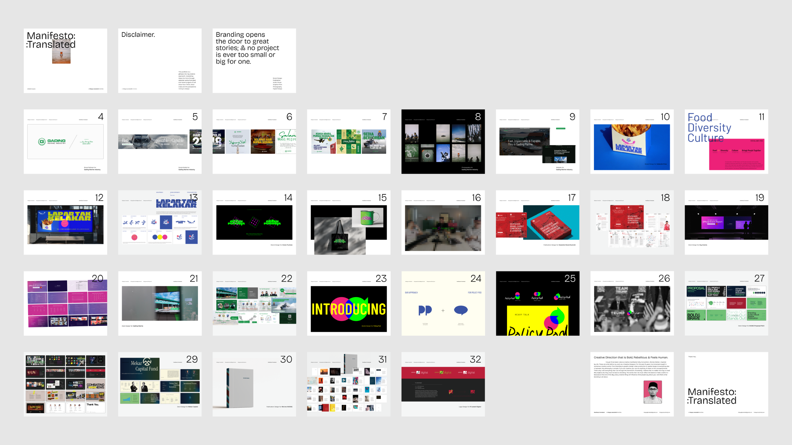Screen dimensions: 792x445
Task: Select slide 15 with tote bag and mug
Action: (x=348, y=222)
